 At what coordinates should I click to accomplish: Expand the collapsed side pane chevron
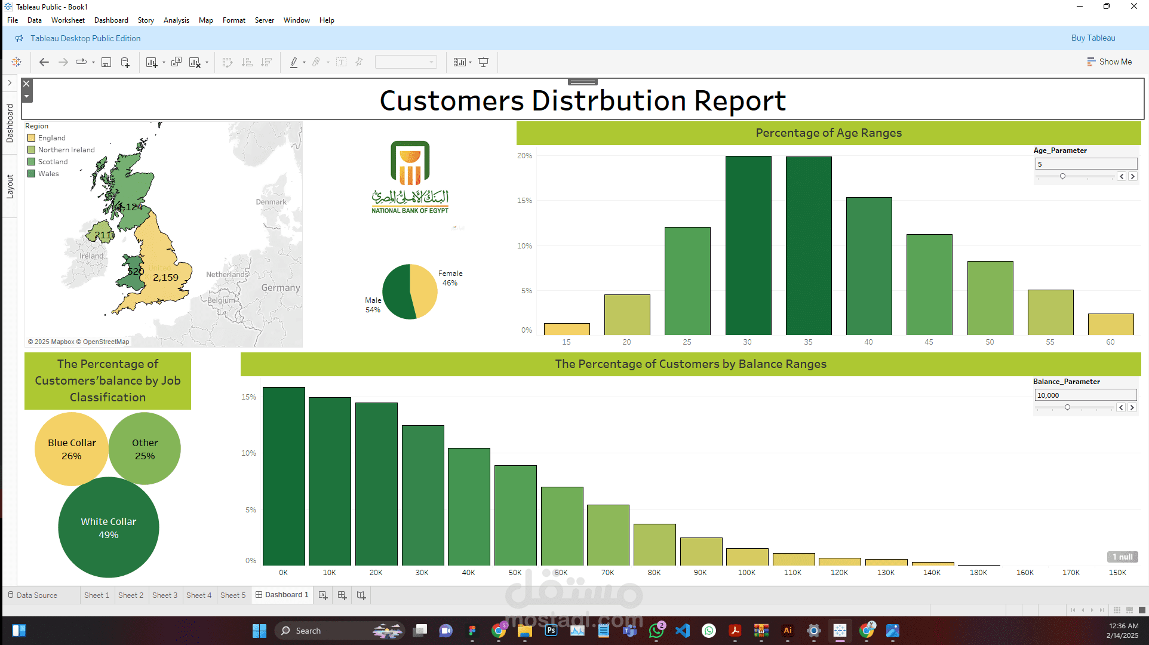pos(10,82)
